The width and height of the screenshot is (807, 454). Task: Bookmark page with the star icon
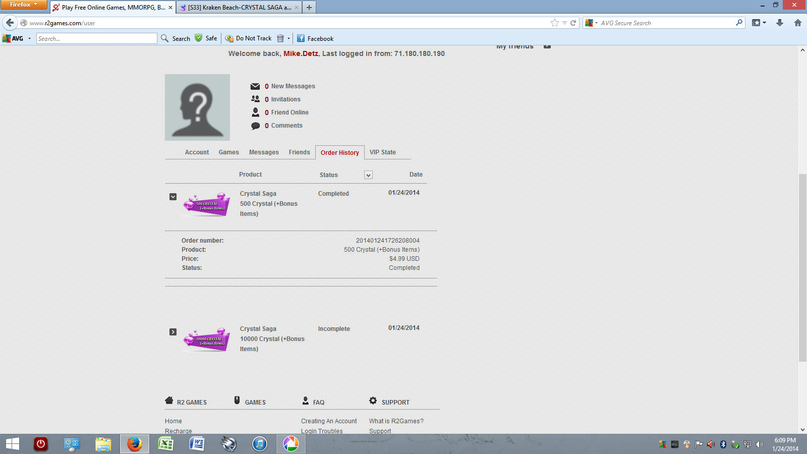click(555, 23)
